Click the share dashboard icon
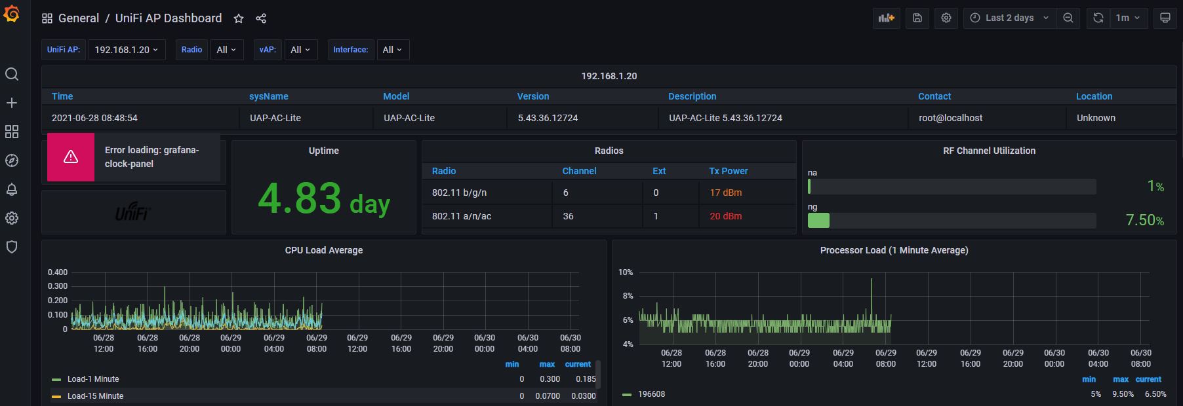 coord(261,18)
